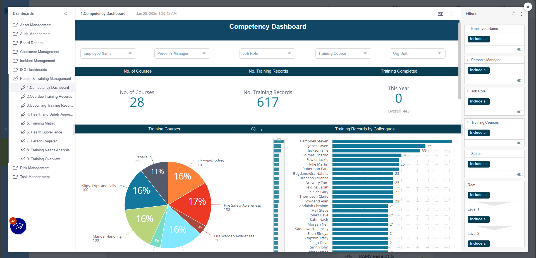Expand the Org Unit dropdown
536x258 pixels.
pyautogui.click(x=417, y=54)
